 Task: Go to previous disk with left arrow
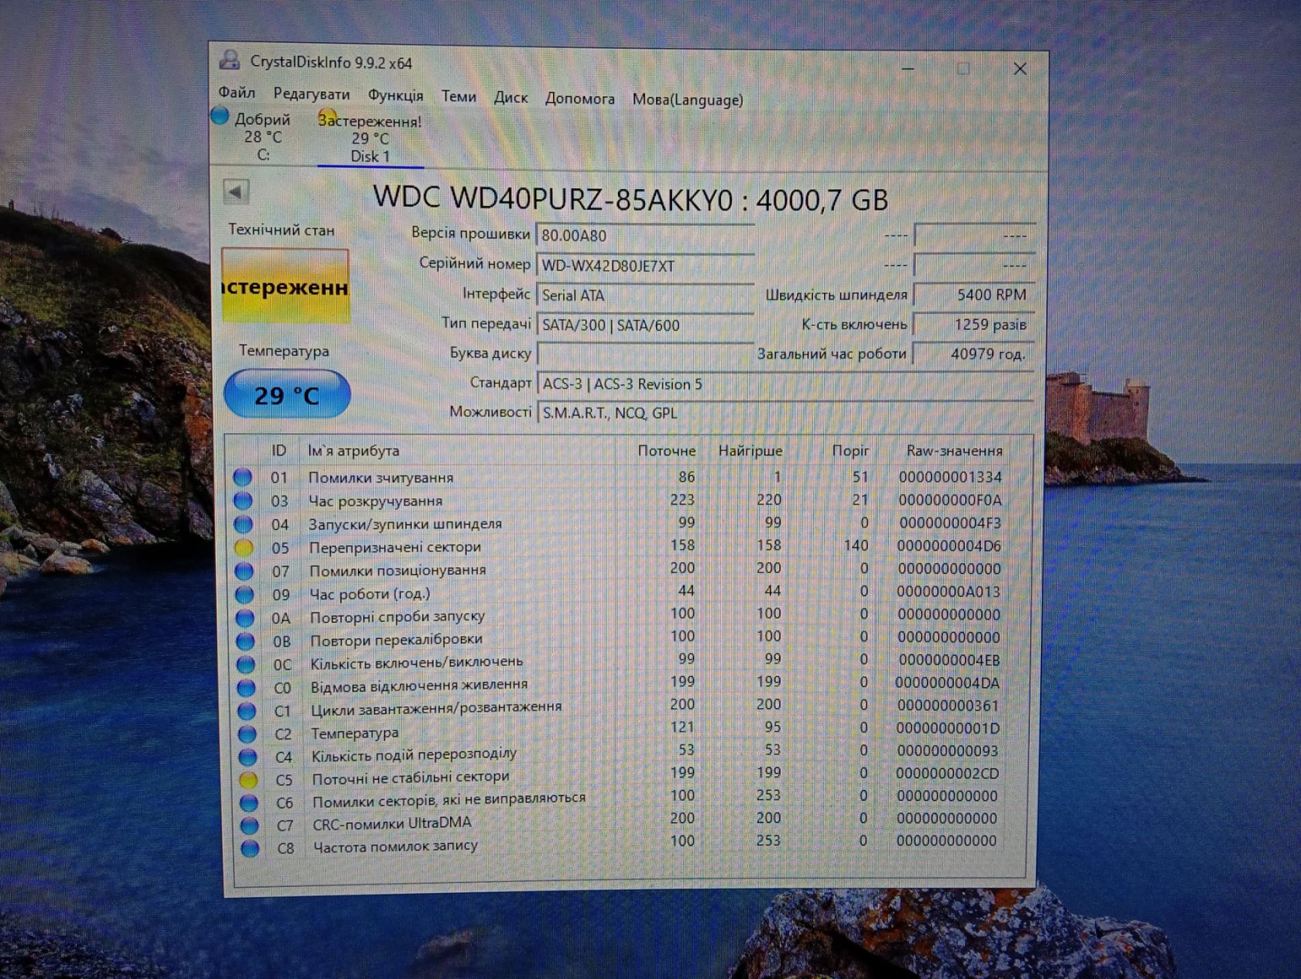236,191
